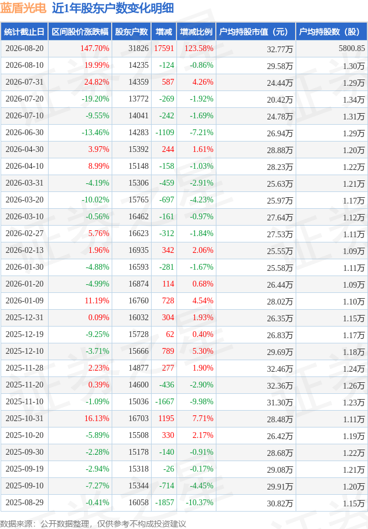Viewport: 368px width, 529px height.
Task: Select the 2025-08-29 date cell
Action: pos(24,502)
